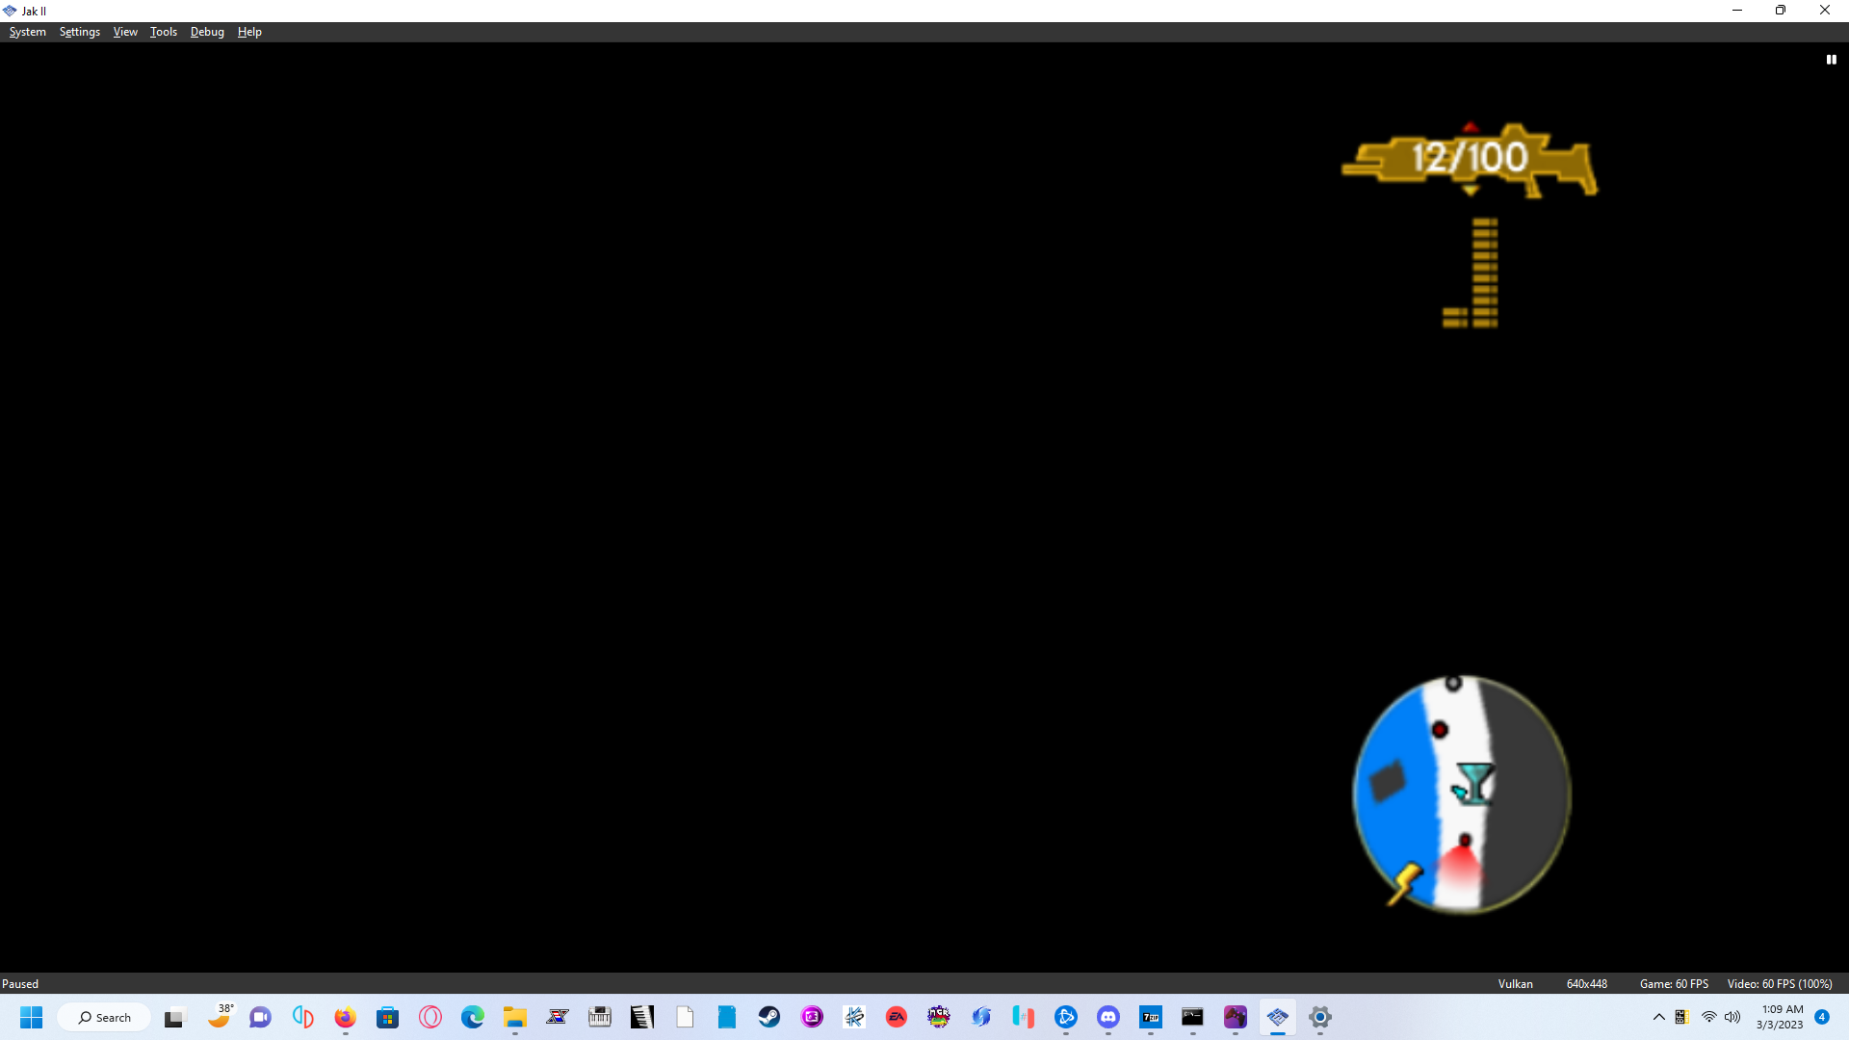Open 7-Zip from the taskbar
The height and width of the screenshot is (1040, 1849).
click(1150, 1017)
